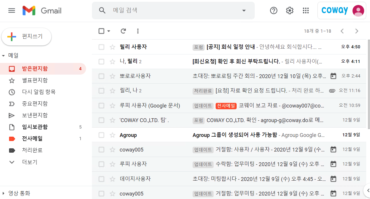The height and width of the screenshot is (199, 370).
Task: Star the 뽀로로사용자 email
Action: pyautogui.click(x=112, y=76)
